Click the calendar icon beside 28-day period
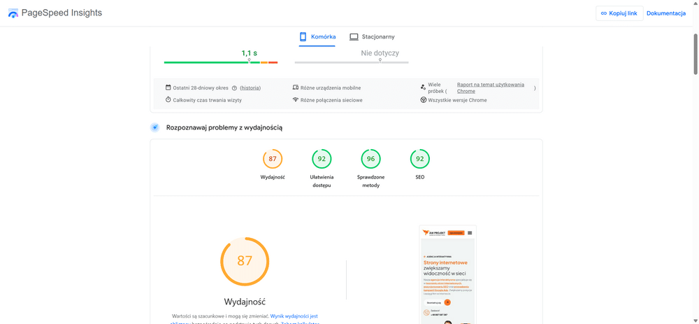699x324 pixels. 168,87
